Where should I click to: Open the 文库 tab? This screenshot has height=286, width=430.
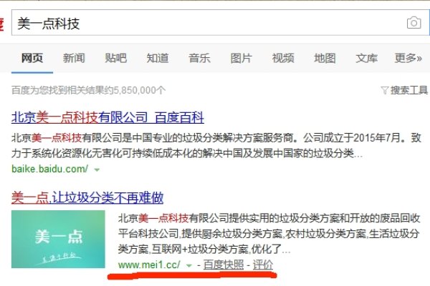367,58
